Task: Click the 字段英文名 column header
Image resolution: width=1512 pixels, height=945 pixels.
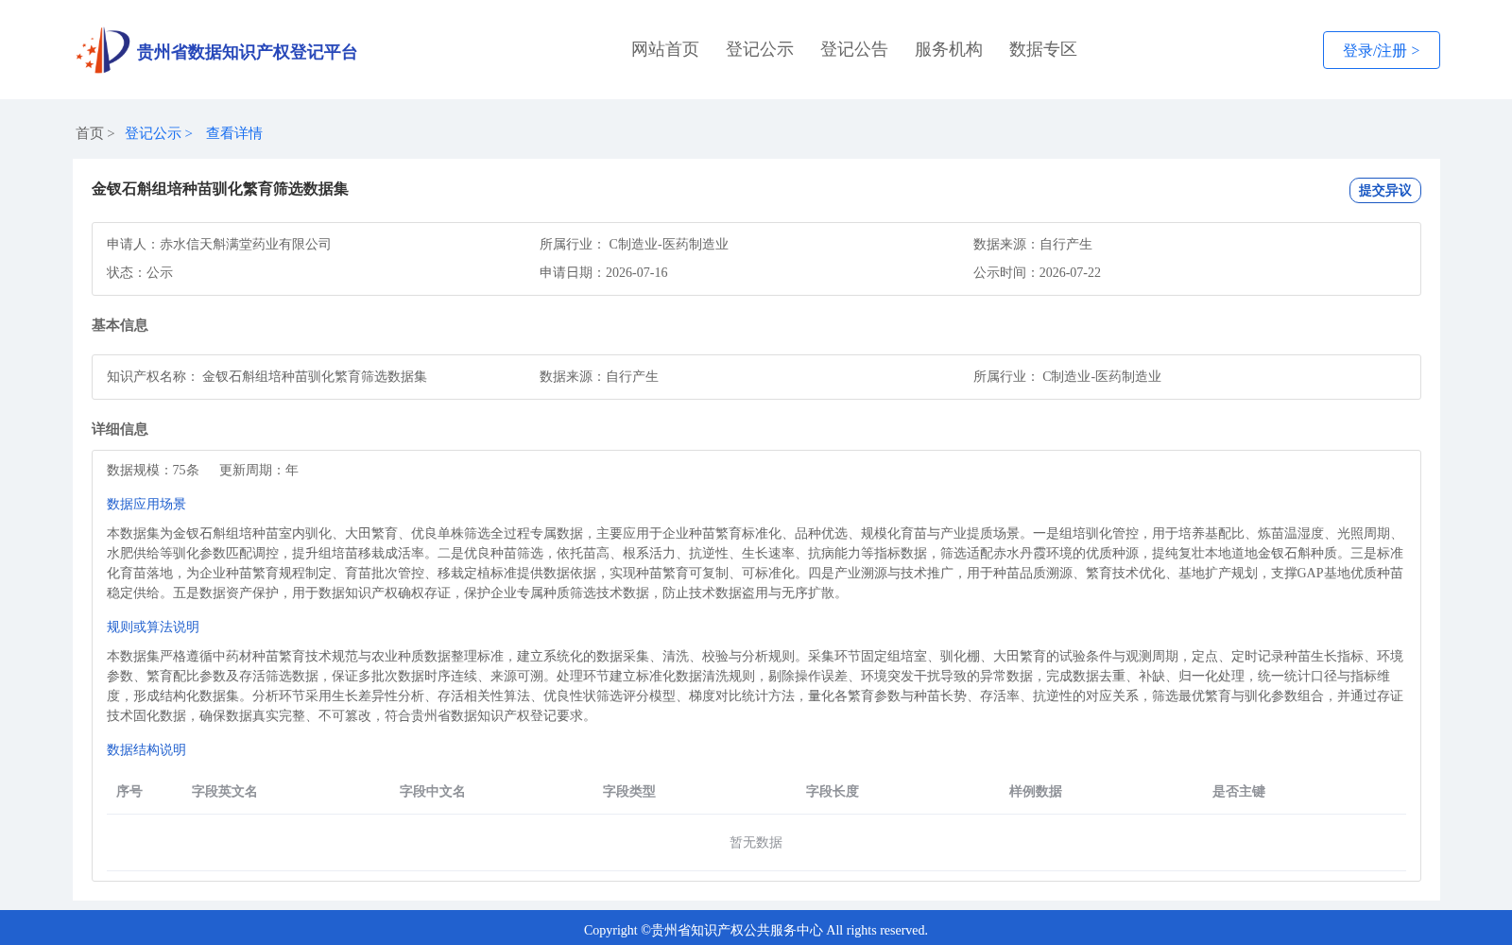Action: pos(225,791)
